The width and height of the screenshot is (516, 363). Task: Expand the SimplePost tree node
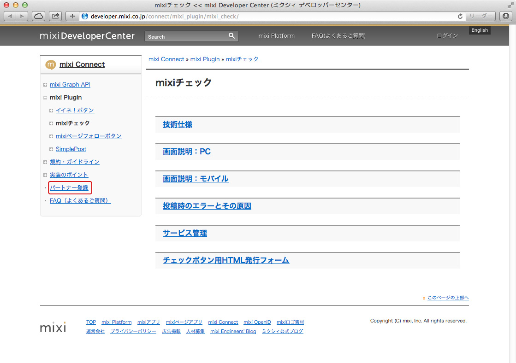(51, 149)
